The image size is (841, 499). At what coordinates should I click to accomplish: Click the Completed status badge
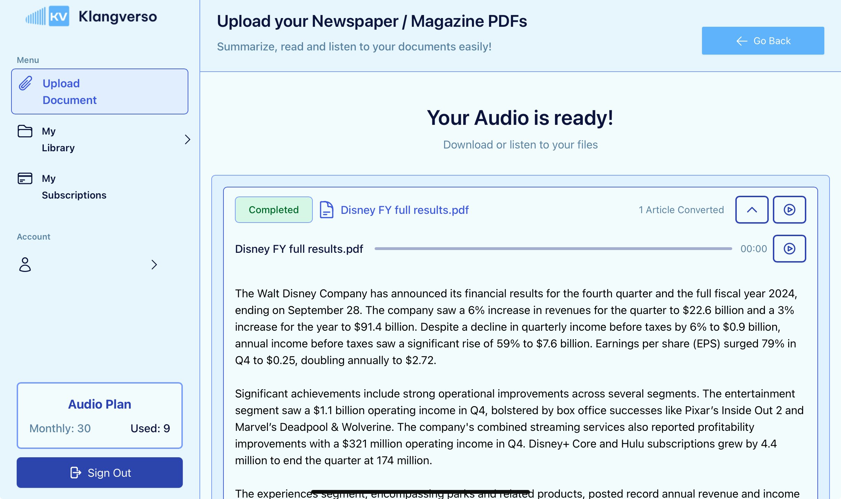click(x=273, y=210)
